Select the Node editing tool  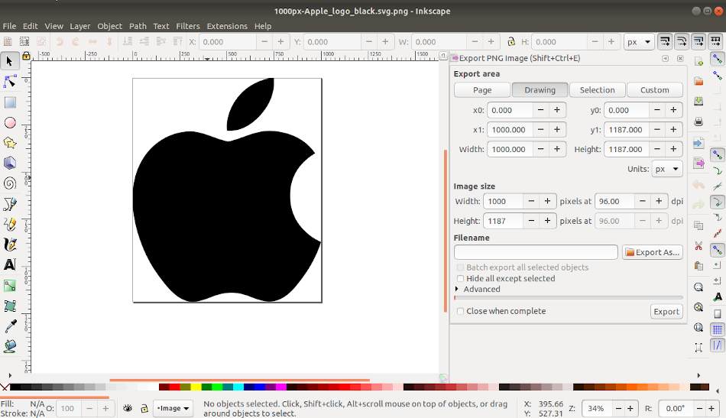[10, 82]
